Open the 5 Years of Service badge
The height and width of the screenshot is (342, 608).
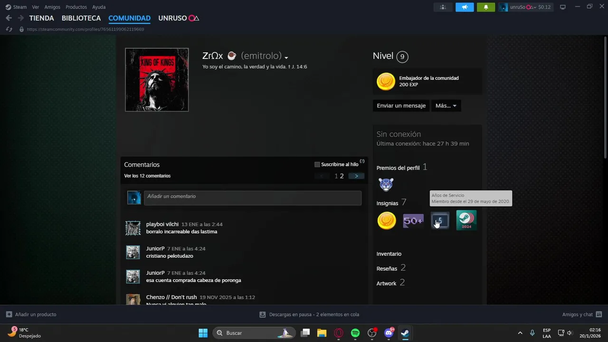point(440,220)
